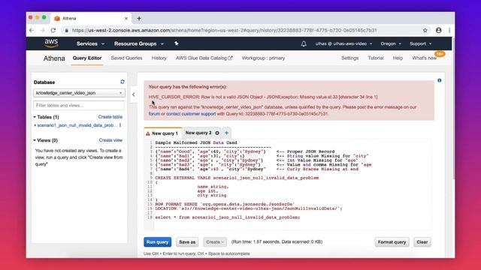Click the HIVE_CURSOR_ERROR message text
The width and height of the screenshot is (481, 270).
(x=263, y=97)
